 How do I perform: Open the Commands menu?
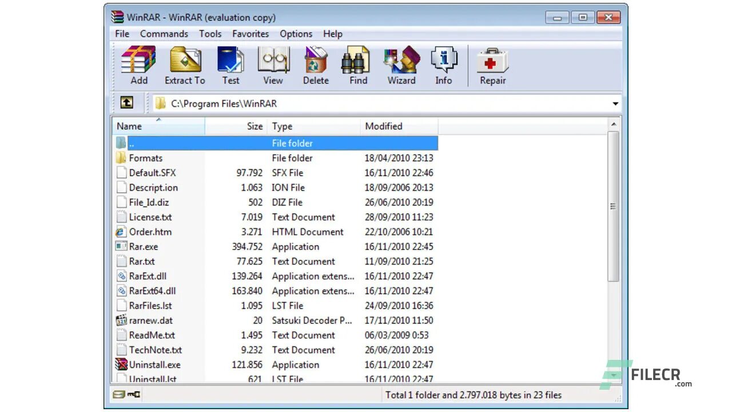point(164,34)
